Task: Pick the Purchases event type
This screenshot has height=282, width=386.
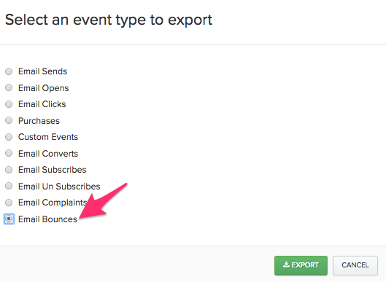Action: 9,120
